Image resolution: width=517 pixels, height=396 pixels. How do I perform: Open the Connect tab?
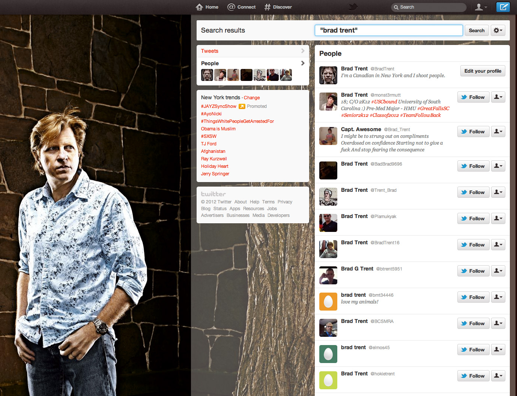click(x=242, y=7)
